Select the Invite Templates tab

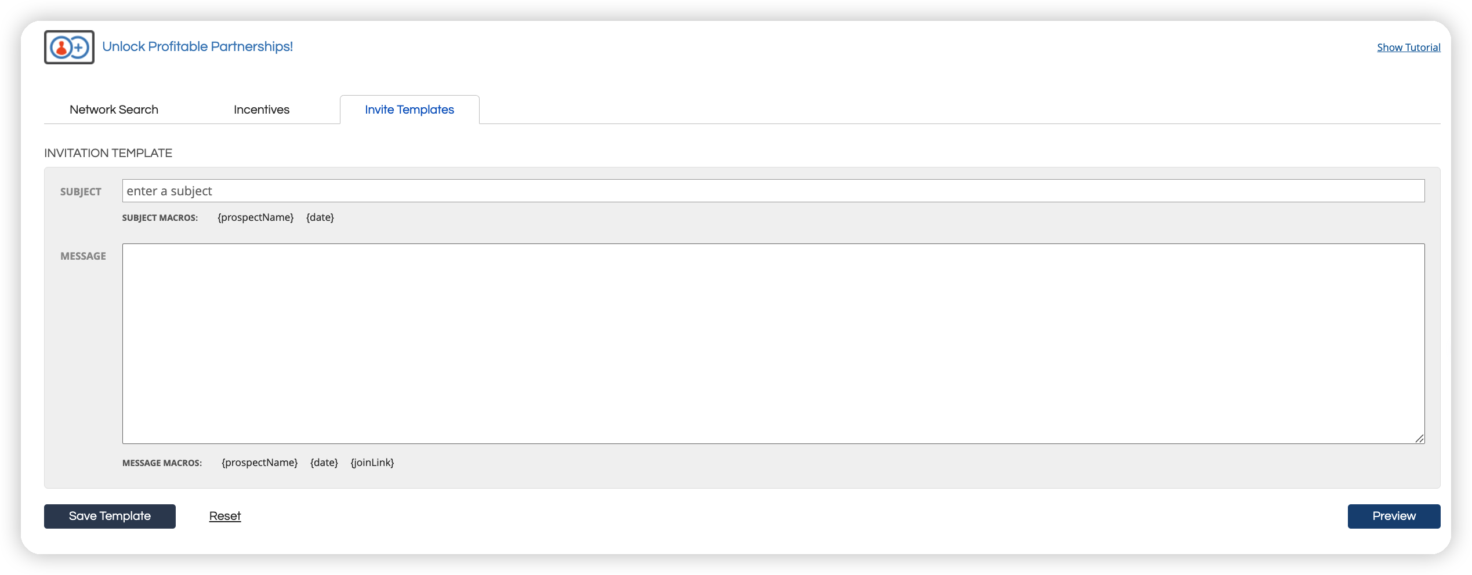point(409,110)
